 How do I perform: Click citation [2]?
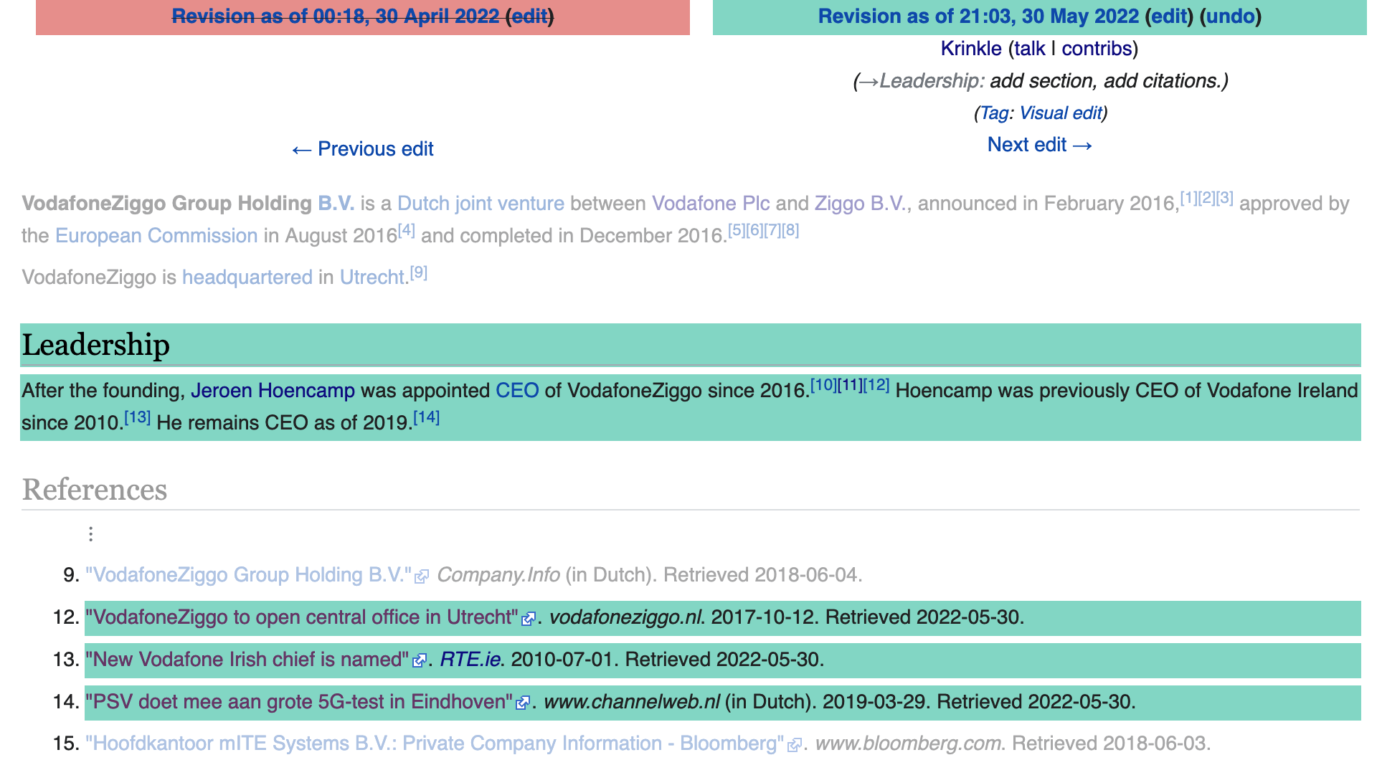[1206, 198]
